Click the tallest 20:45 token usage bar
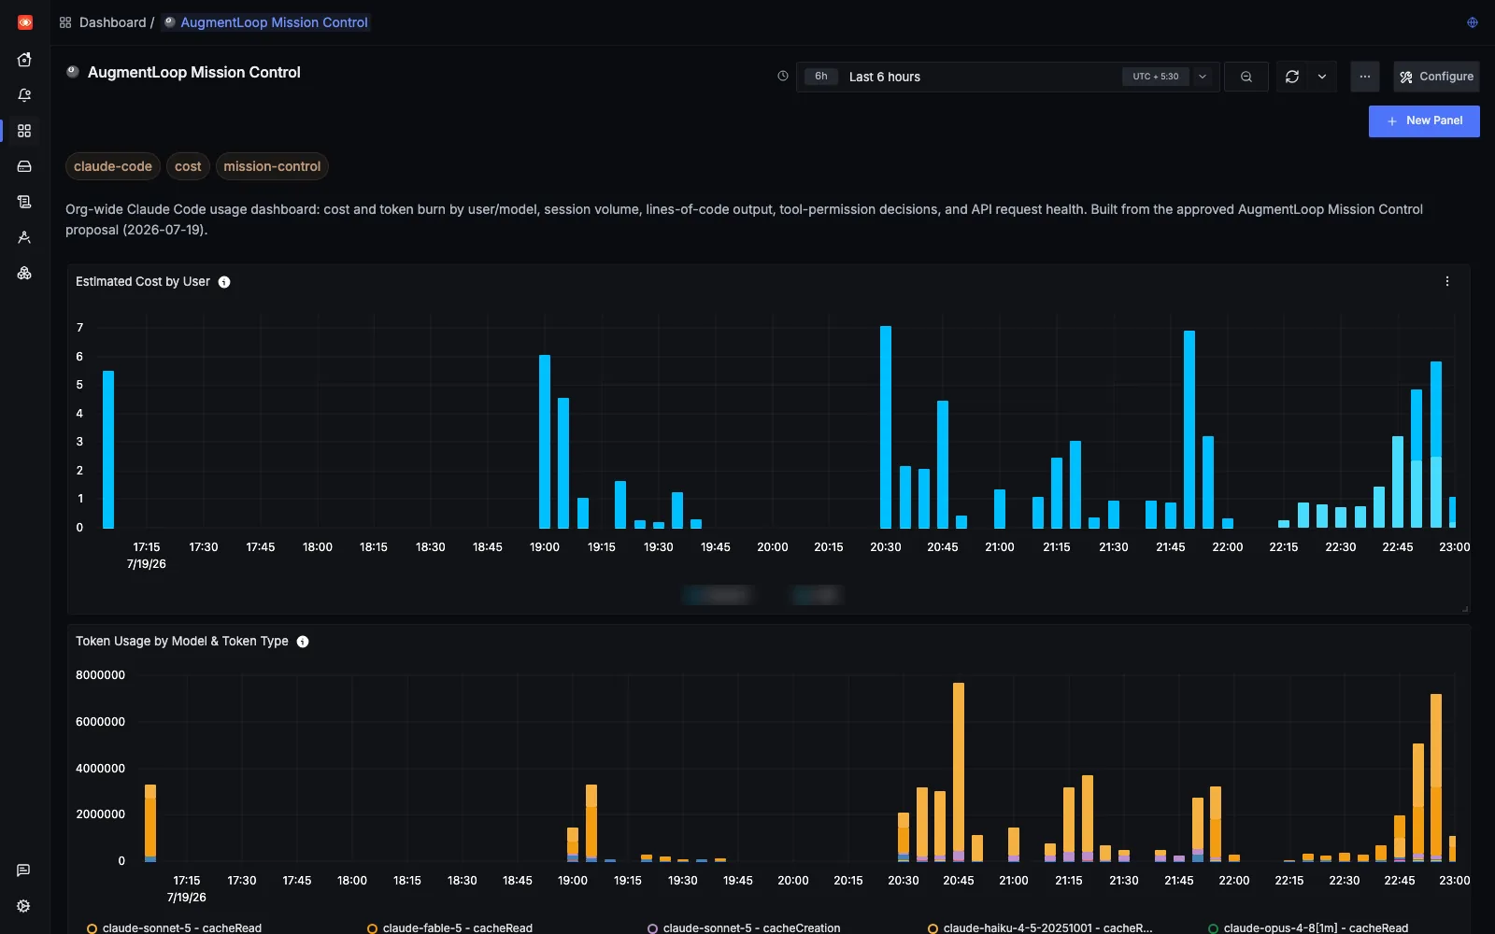Image resolution: width=1495 pixels, height=934 pixels. click(959, 771)
